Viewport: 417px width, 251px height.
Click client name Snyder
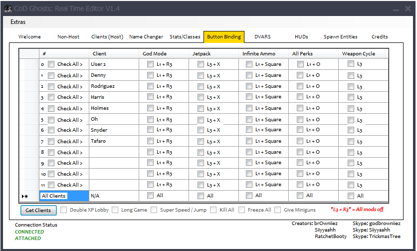point(99,130)
